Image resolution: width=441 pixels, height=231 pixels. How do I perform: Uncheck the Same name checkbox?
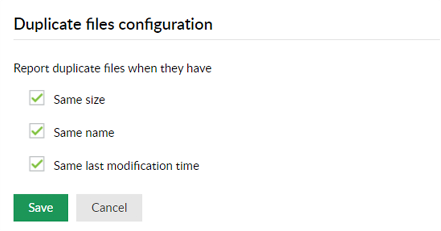coord(37,132)
